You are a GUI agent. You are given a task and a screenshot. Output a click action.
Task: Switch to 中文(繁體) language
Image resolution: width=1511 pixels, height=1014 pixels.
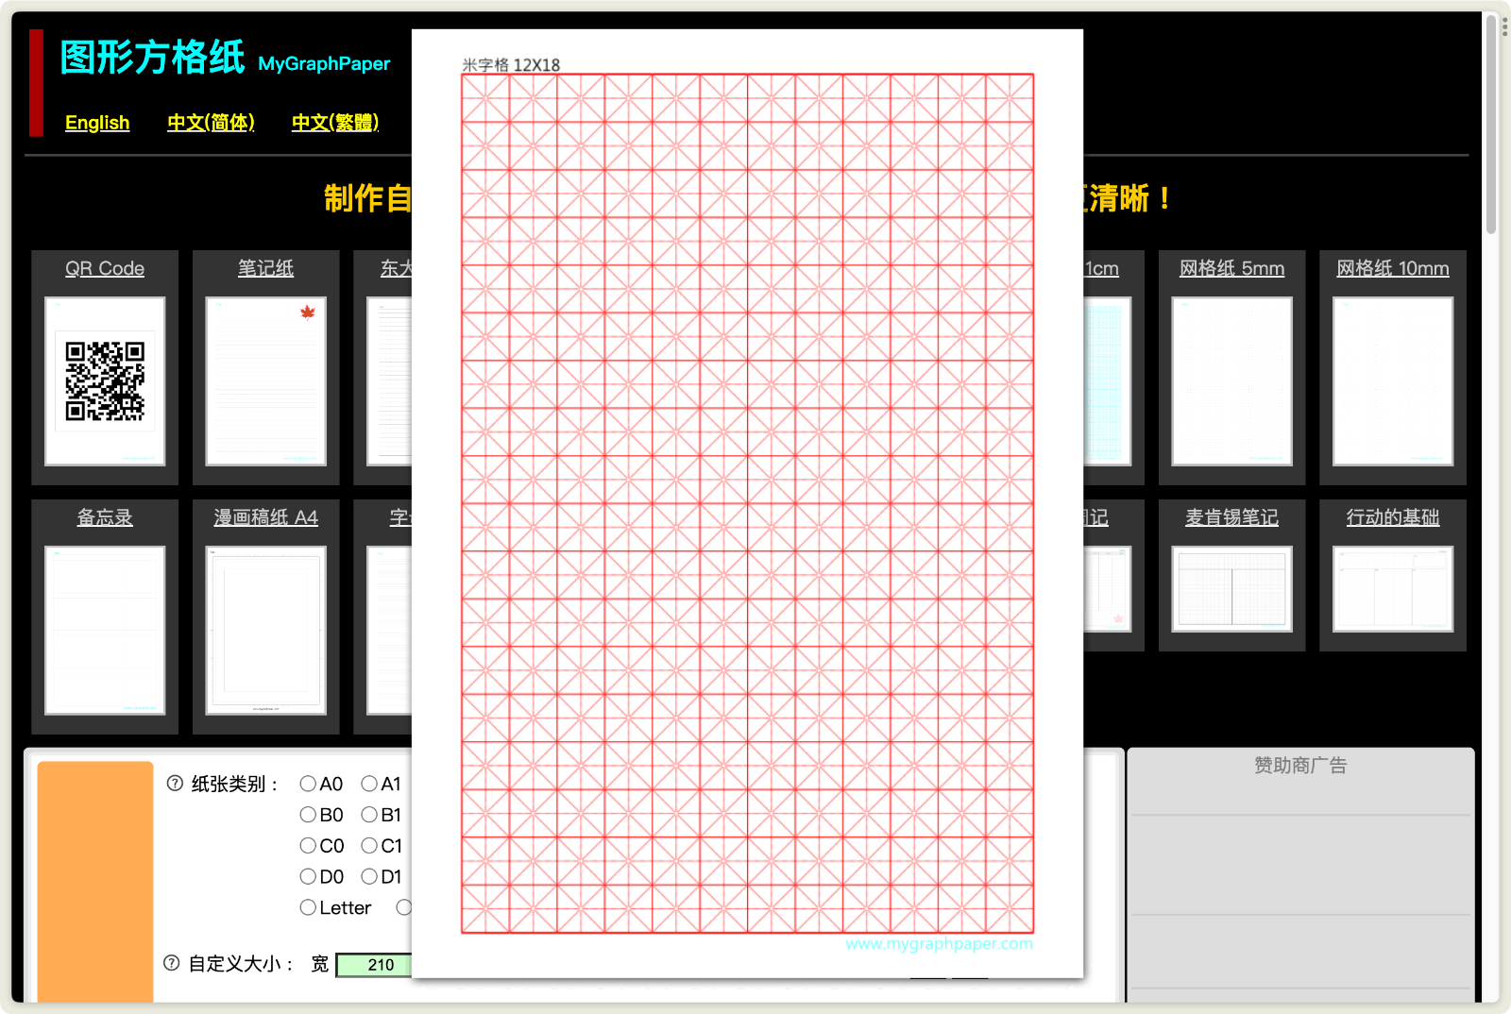point(334,122)
